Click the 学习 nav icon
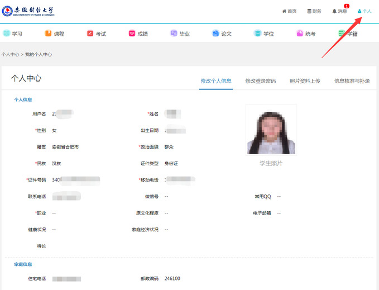Image resolution: width=379 pixels, height=290 pixels. click(x=6, y=34)
